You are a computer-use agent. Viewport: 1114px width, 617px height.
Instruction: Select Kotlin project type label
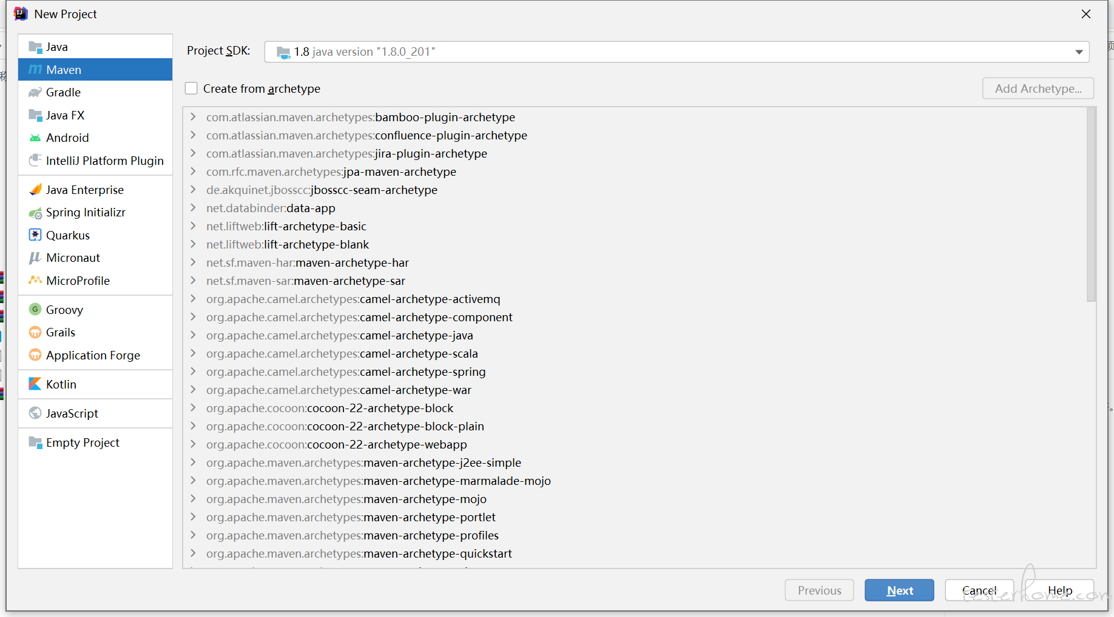coord(61,384)
